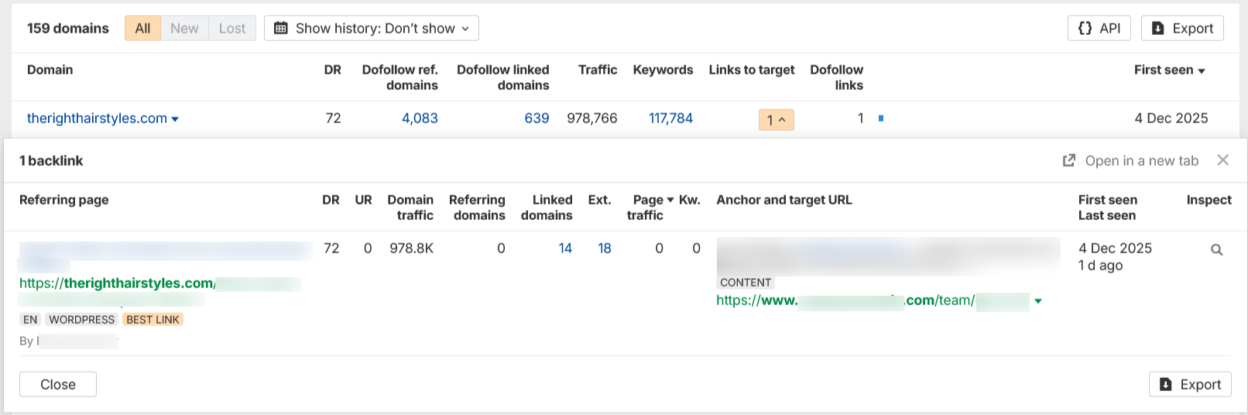Open therighthairstyles.com domain link
This screenshot has height=415, width=1248.
tap(97, 118)
